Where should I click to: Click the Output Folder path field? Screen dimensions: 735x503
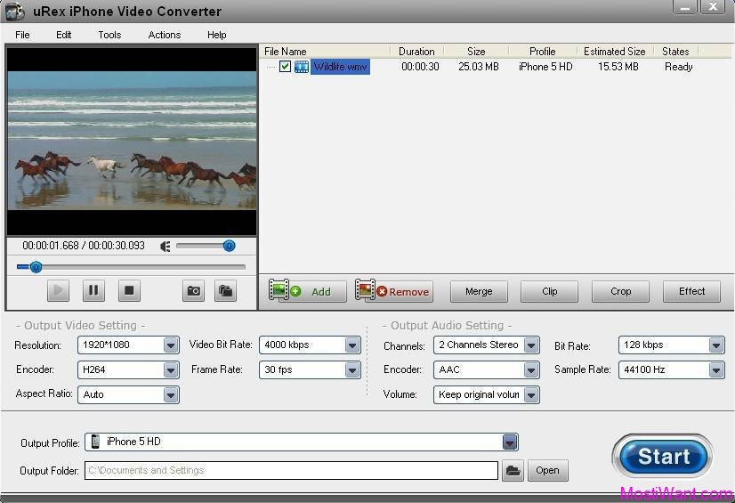click(x=291, y=470)
